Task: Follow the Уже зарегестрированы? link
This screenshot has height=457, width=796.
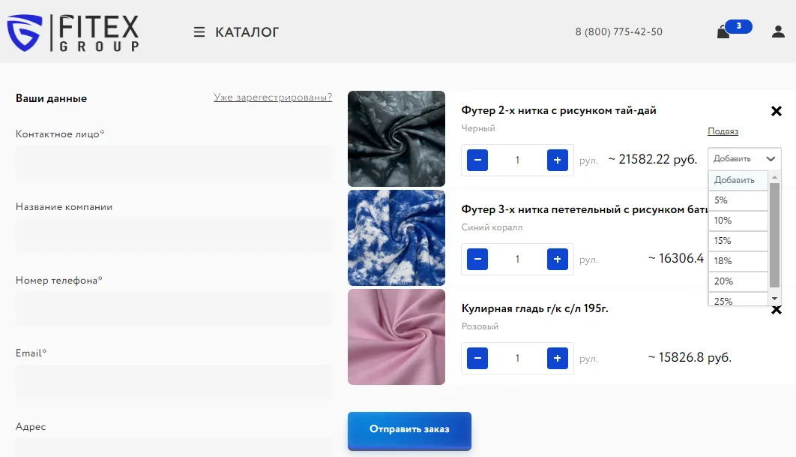Action: [x=273, y=97]
